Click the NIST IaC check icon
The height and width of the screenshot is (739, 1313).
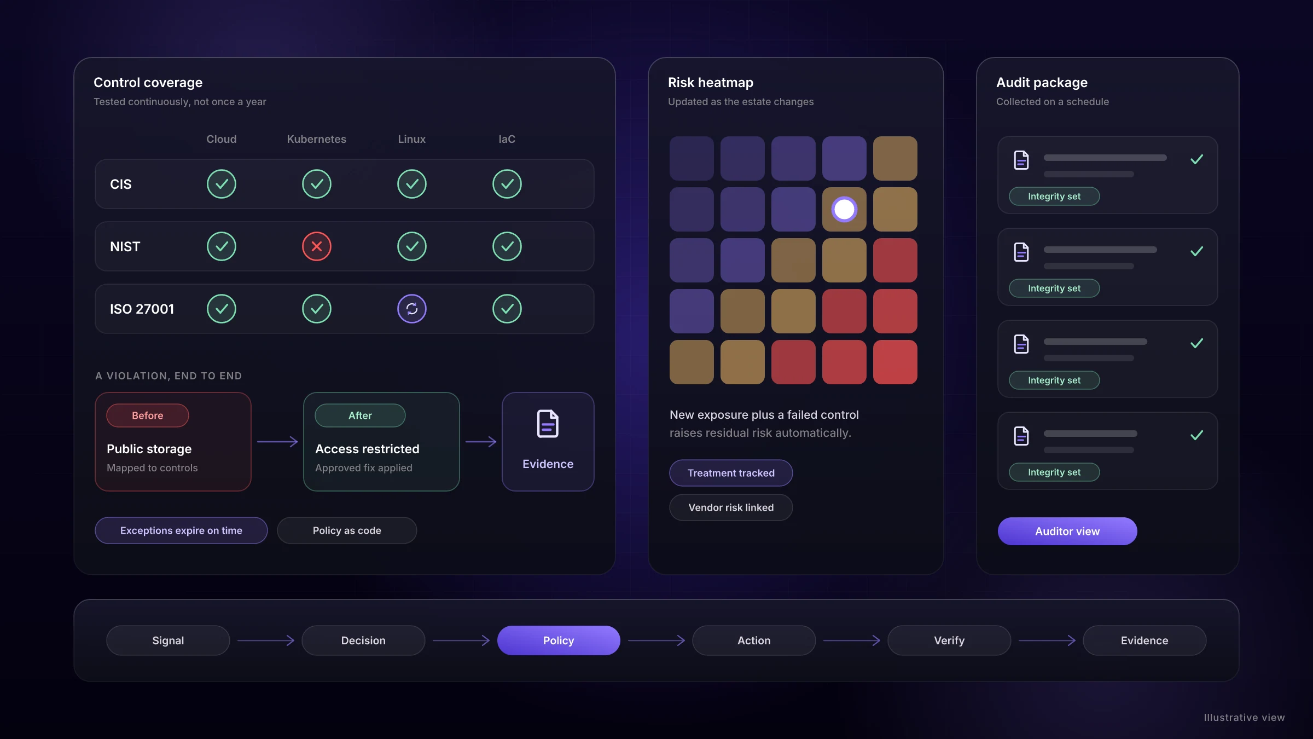click(x=507, y=246)
